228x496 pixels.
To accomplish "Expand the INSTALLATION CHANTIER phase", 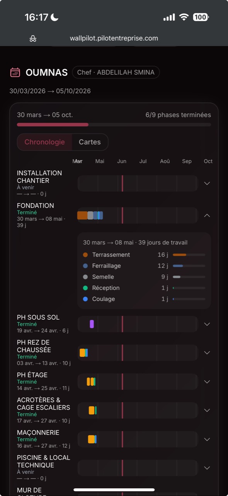I will 207,183.
